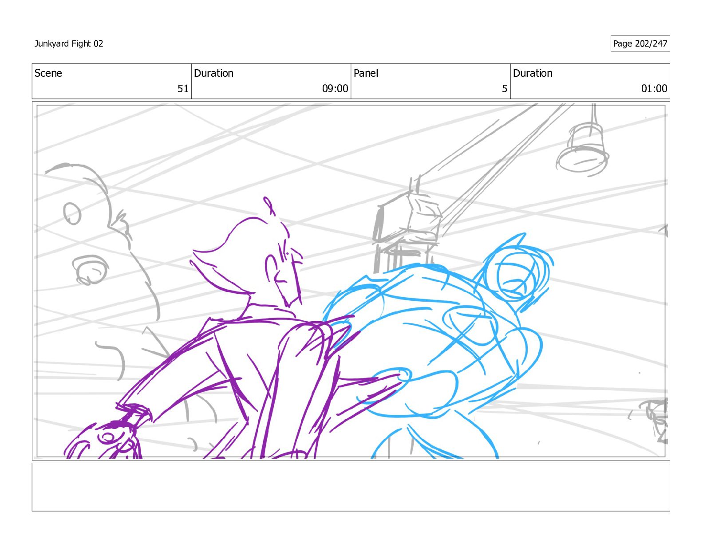Click the 'Page 202/247' page indicator
The height and width of the screenshot is (543, 703).
tap(640, 43)
